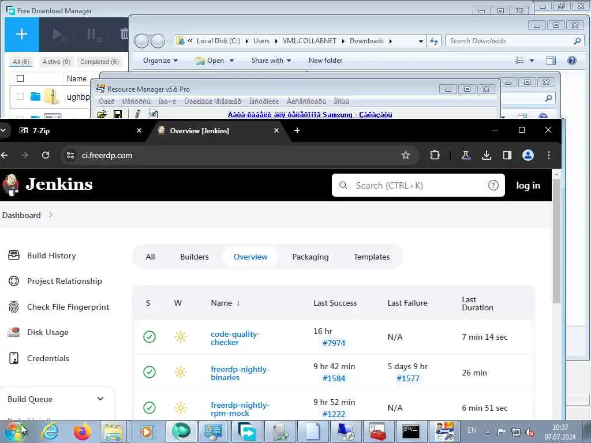
Task: Add a new download in Free Download Manager
Action: pos(21,34)
